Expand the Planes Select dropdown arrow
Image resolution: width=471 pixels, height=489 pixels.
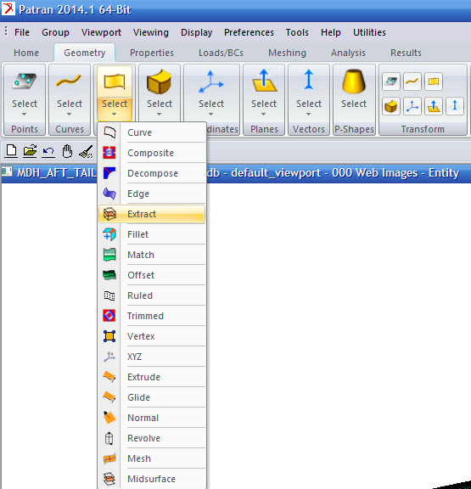[x=264, y=115]
